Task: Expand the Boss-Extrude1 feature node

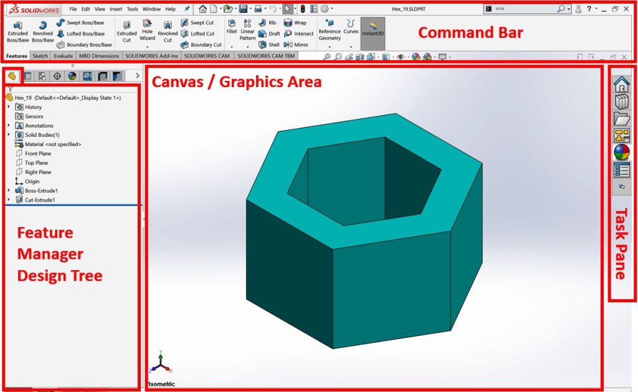Action: (x=9, y=190)
